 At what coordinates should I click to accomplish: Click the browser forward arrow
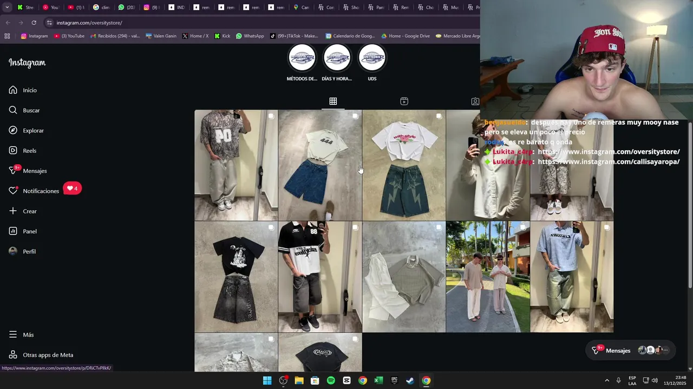[21, 23]
